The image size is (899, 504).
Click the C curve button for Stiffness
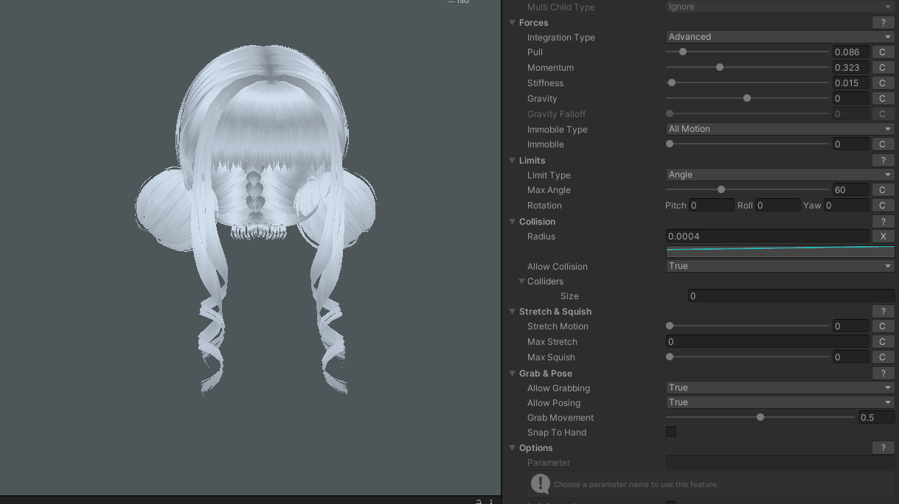[883, 83]
